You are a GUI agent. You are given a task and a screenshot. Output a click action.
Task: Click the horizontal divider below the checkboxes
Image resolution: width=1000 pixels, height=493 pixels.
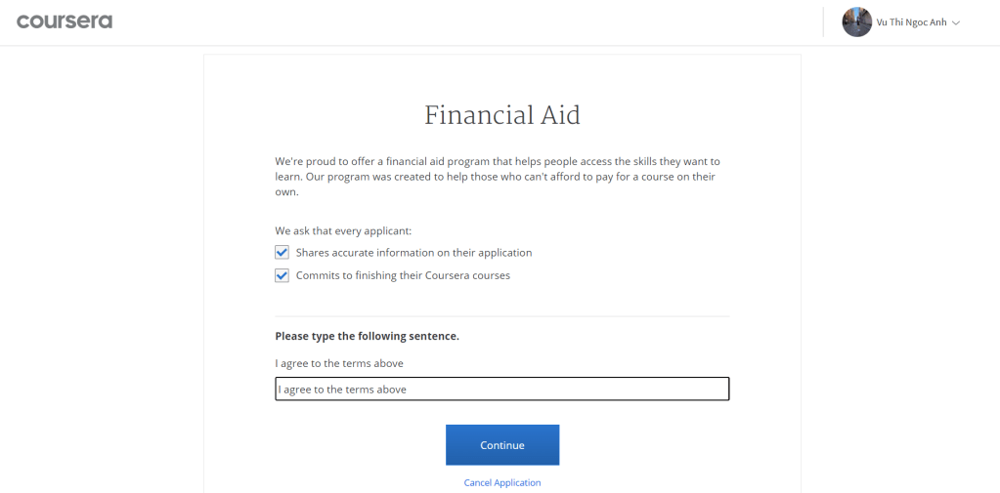coord(502,316)
